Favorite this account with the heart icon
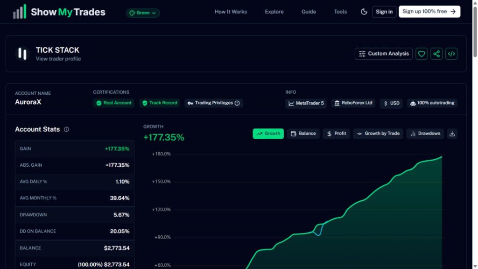This screenshot has height=269, width=478. coord(422,54)
